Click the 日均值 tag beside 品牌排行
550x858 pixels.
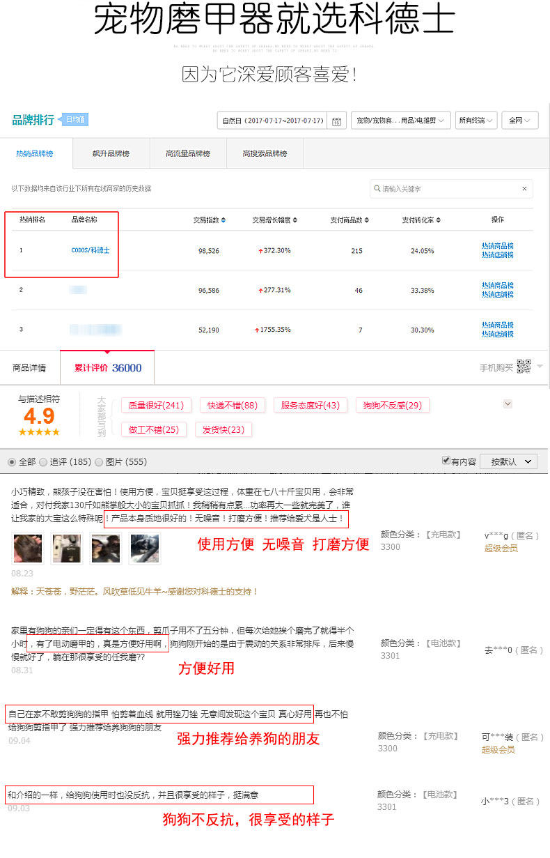[x=75, y=120]
